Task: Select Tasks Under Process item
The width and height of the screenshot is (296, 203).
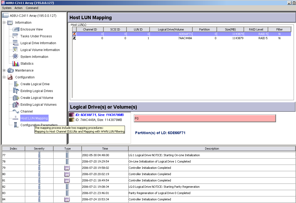Action: 36,36
